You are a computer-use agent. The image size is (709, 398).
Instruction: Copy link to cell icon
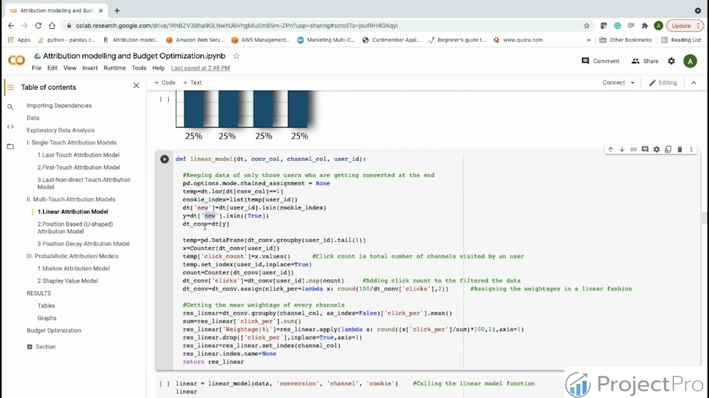(x=633, y=149)
